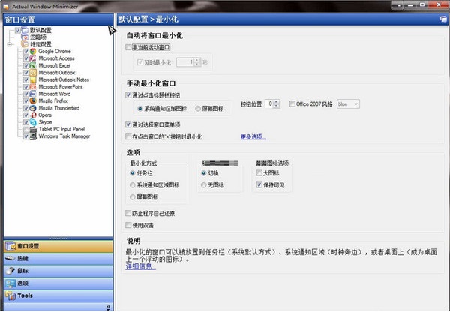Viewport: 450px width, 312px height.
Task: Click the Microsoft Access icon
Action: [x=33, y=58]
